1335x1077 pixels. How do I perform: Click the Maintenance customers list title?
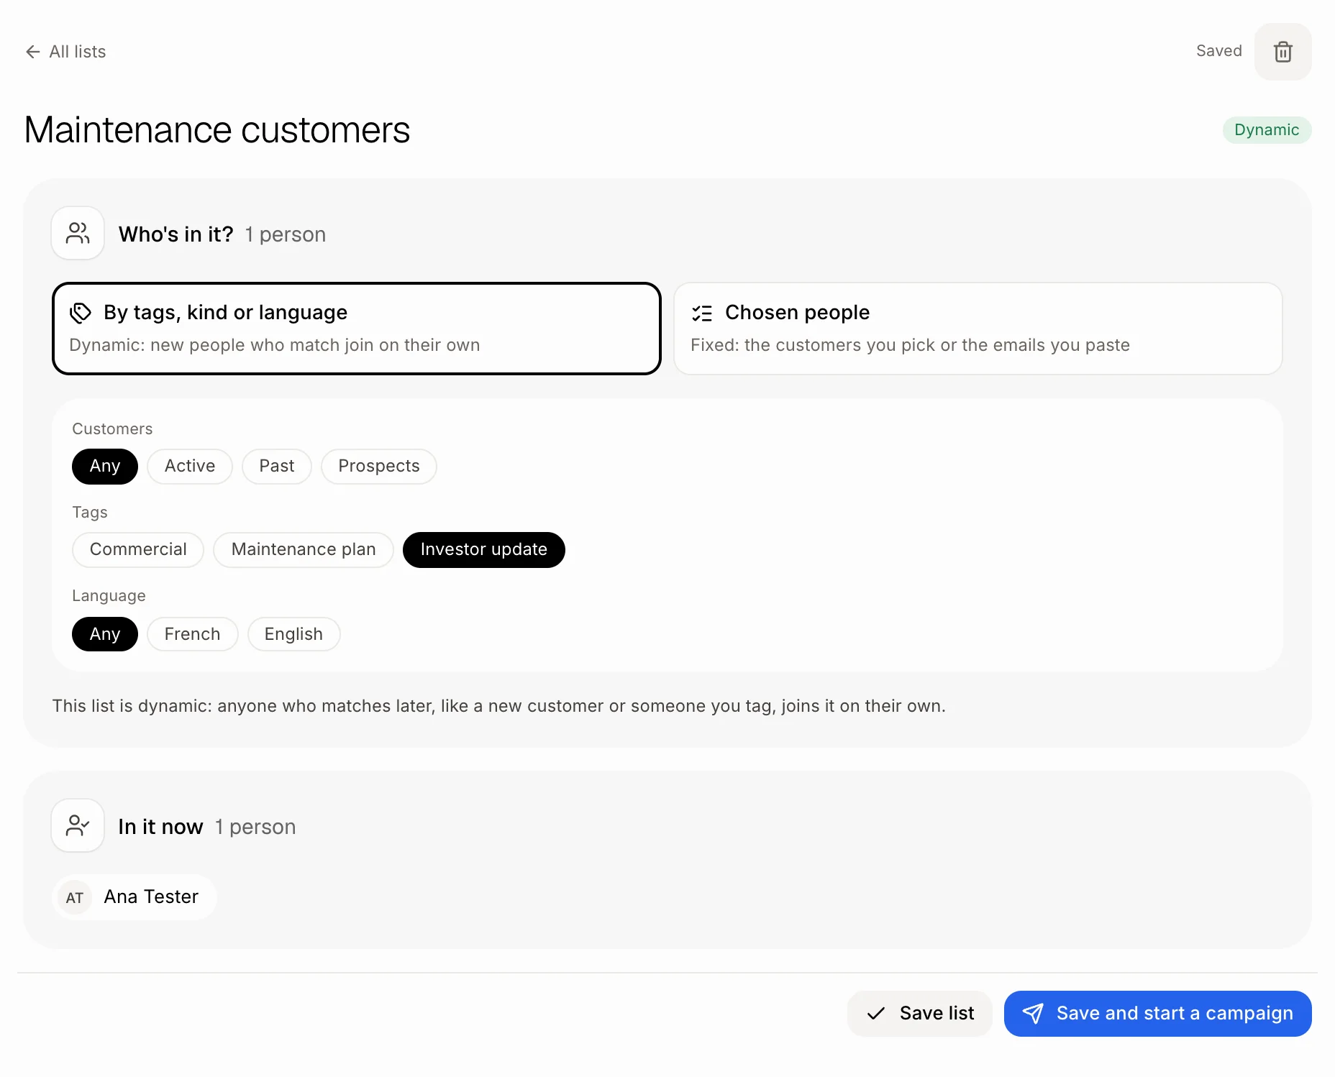coord(217,130)
